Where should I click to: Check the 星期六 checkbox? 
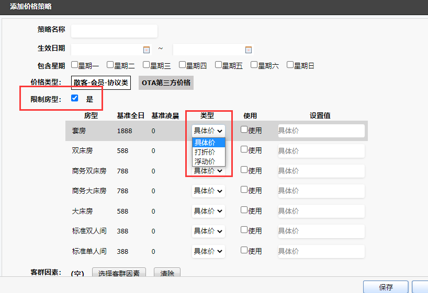coord(254,65)
